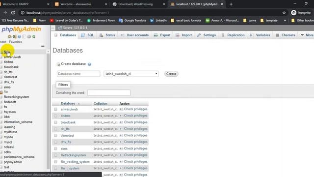Expand information_schema in navigation tree
This screenshot has height=177, width=314.
tap(1, 122)
